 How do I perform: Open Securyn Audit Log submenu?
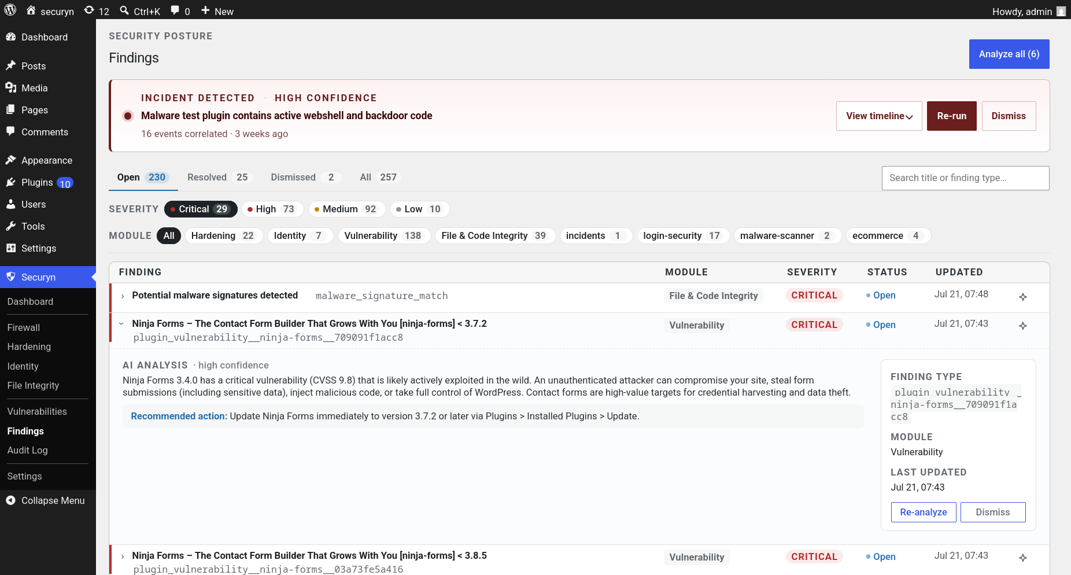coord(28,450)
